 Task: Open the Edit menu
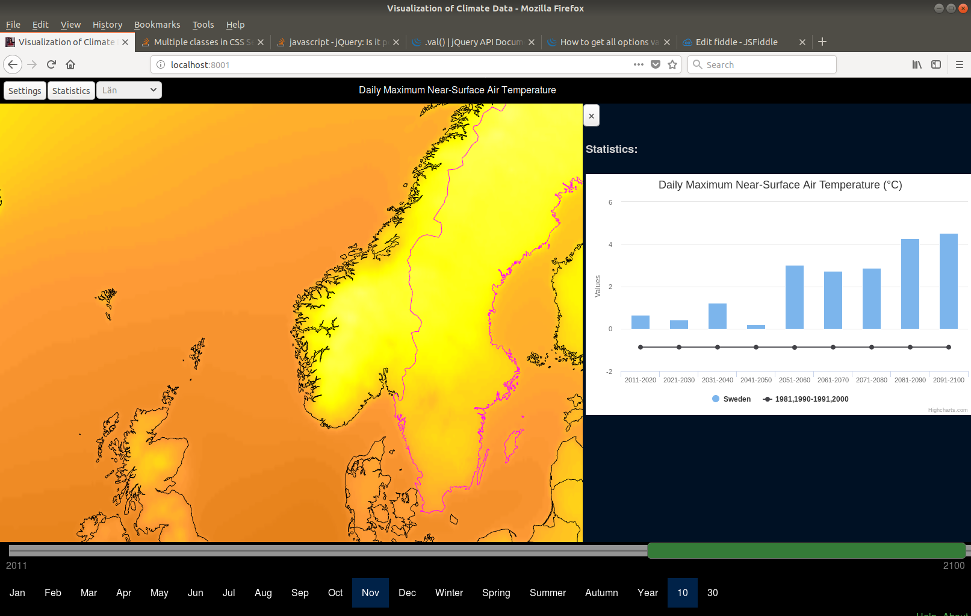[40, 25]
